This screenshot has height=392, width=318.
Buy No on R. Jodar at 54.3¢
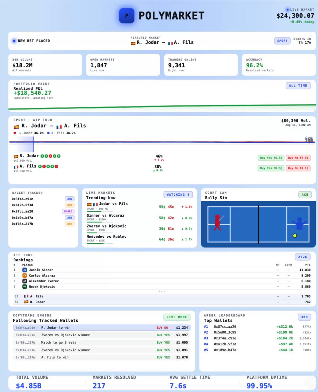pos(298,158)
